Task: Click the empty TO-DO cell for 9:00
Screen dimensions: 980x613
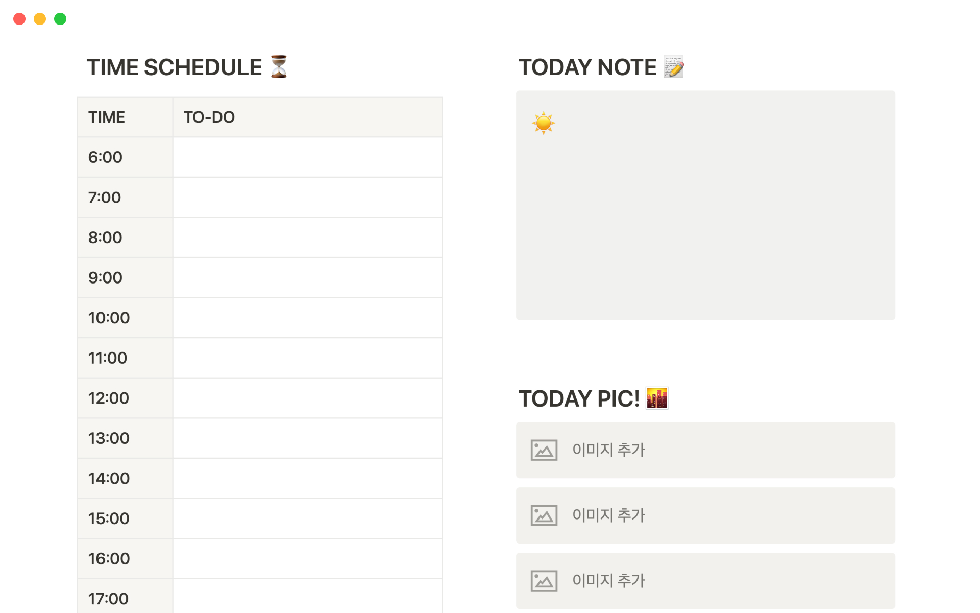Action: point(307,278)
